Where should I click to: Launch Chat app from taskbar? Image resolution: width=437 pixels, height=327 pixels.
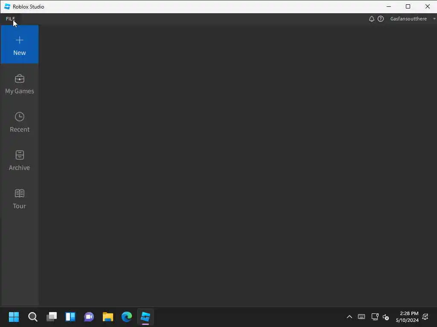[89, 317]
